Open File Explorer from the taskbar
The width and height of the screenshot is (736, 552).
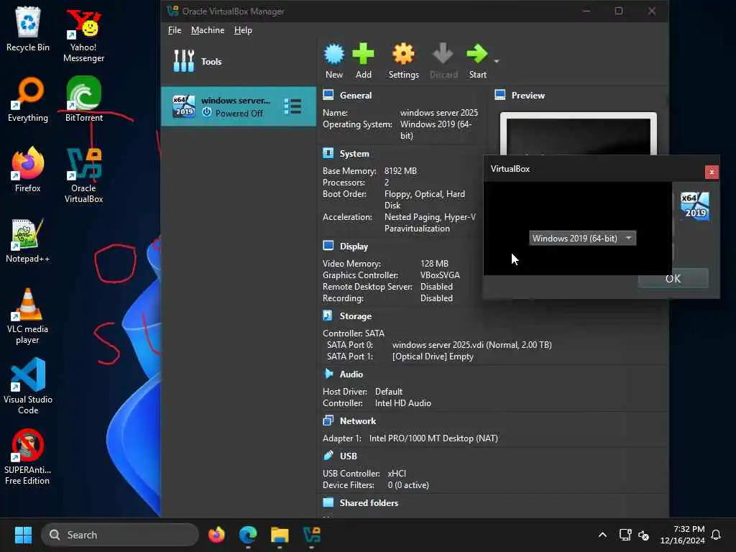pyautogui.click(x=280, y=535)
